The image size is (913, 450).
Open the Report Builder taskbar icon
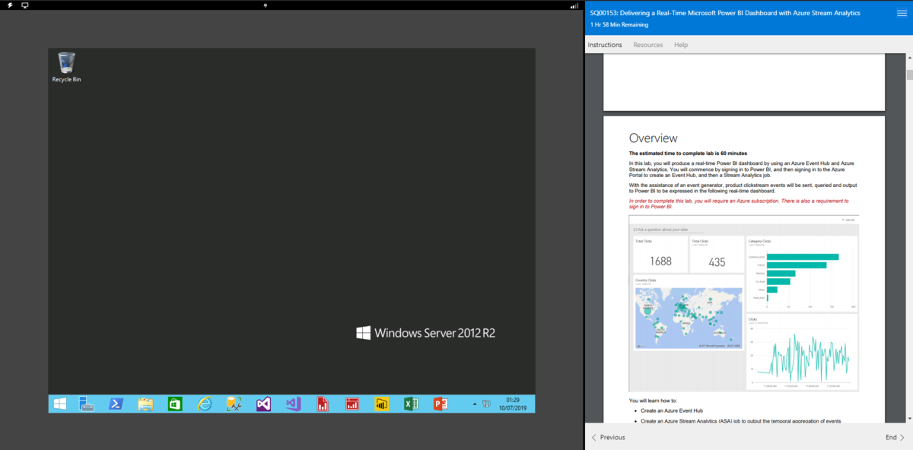tap(323, 404)
